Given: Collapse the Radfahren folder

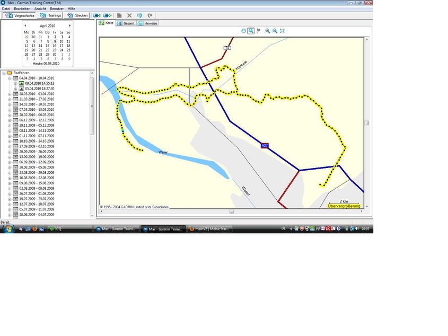Looking at the screenshot, I should pos(4,73).
